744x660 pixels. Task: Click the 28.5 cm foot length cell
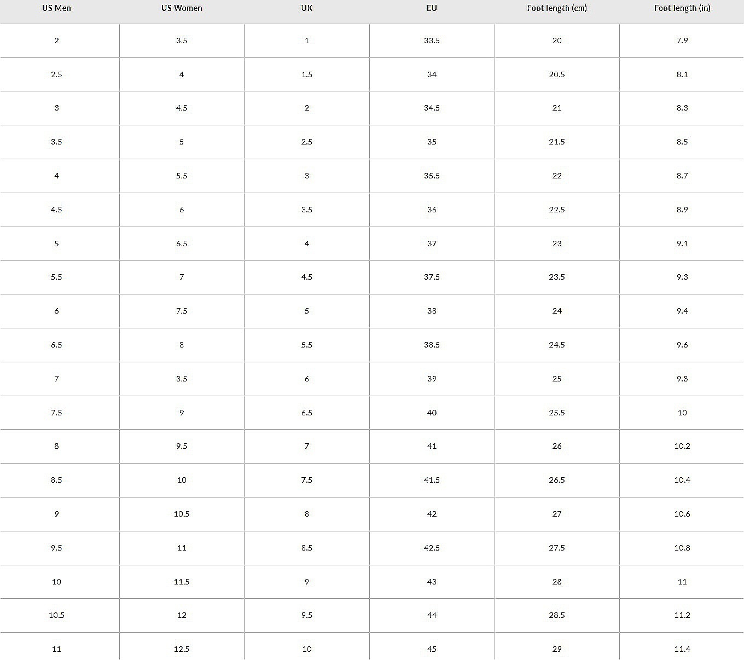point(557,615)
